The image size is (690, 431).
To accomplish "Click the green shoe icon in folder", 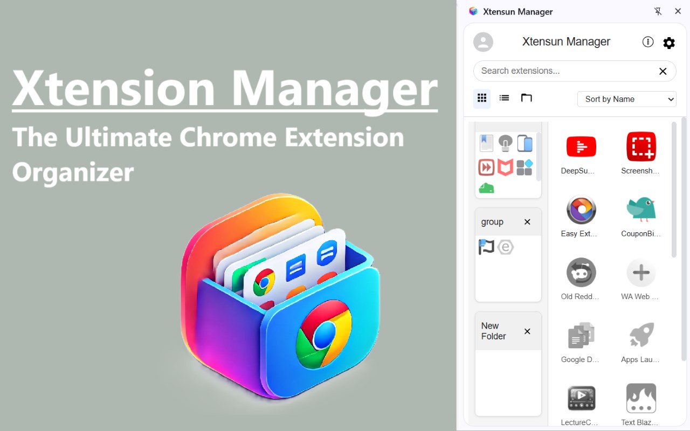I will point(486,188).
